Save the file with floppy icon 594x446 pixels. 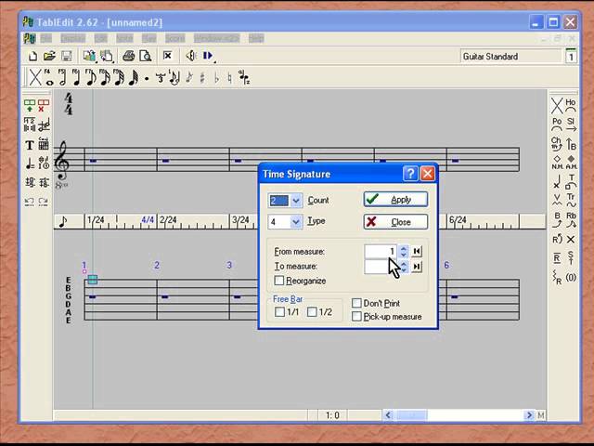[x=66, y=56]
